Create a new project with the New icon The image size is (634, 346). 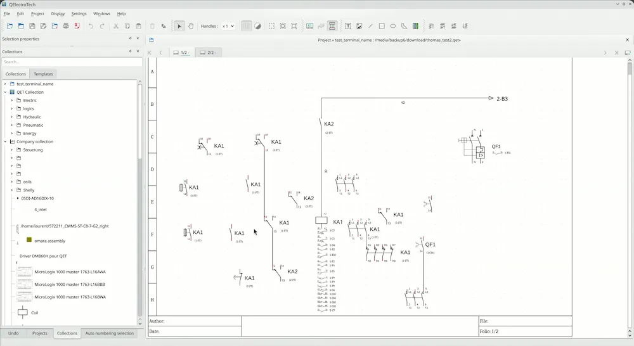coord(10,26)
